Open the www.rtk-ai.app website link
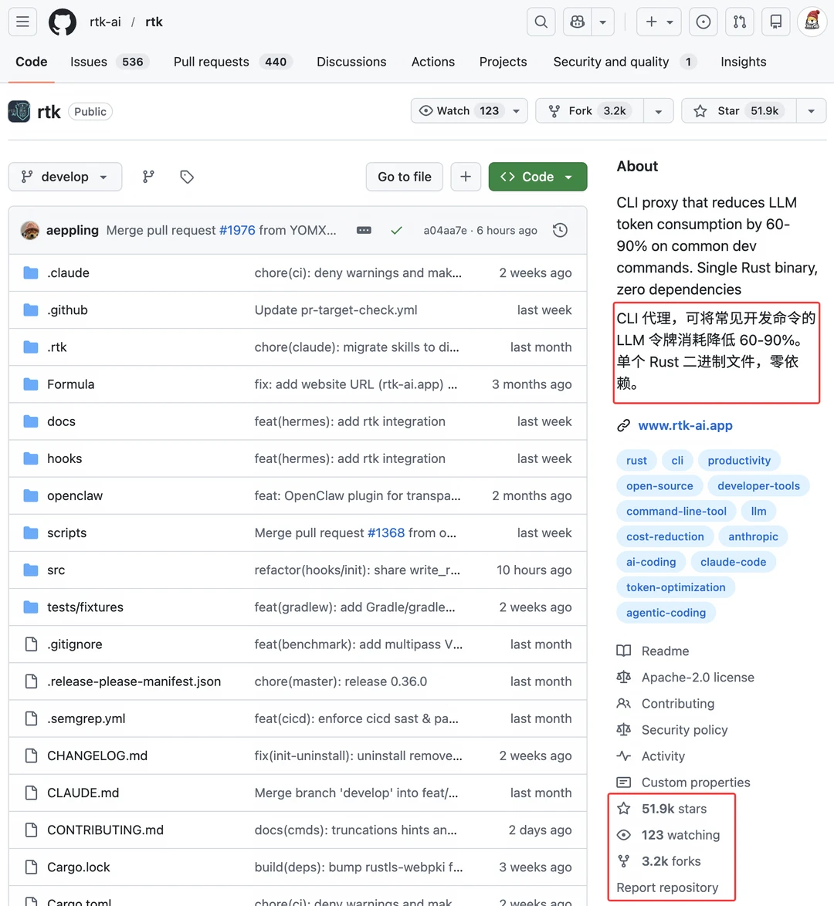 [x=686, y=426]
